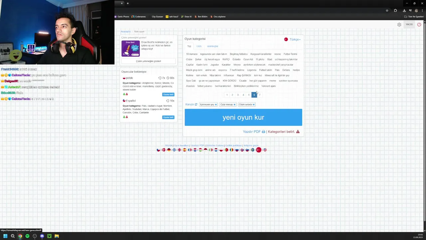Go to category page 7

pos(260,95)
